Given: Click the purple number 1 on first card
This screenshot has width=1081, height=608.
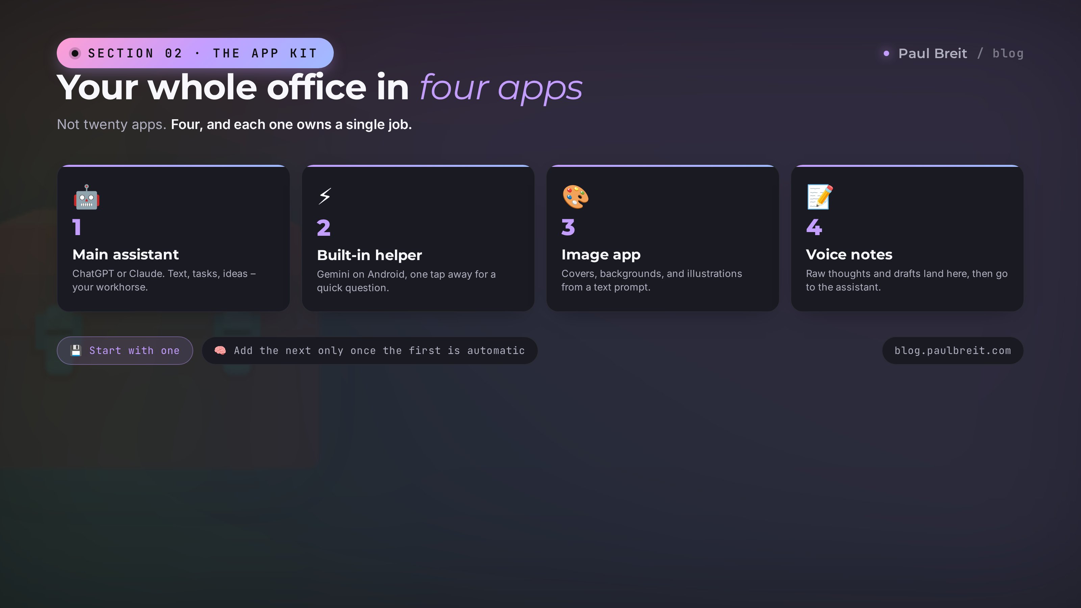Looking at the screenshot, I should pyautogui.click(x=77, y=227).
